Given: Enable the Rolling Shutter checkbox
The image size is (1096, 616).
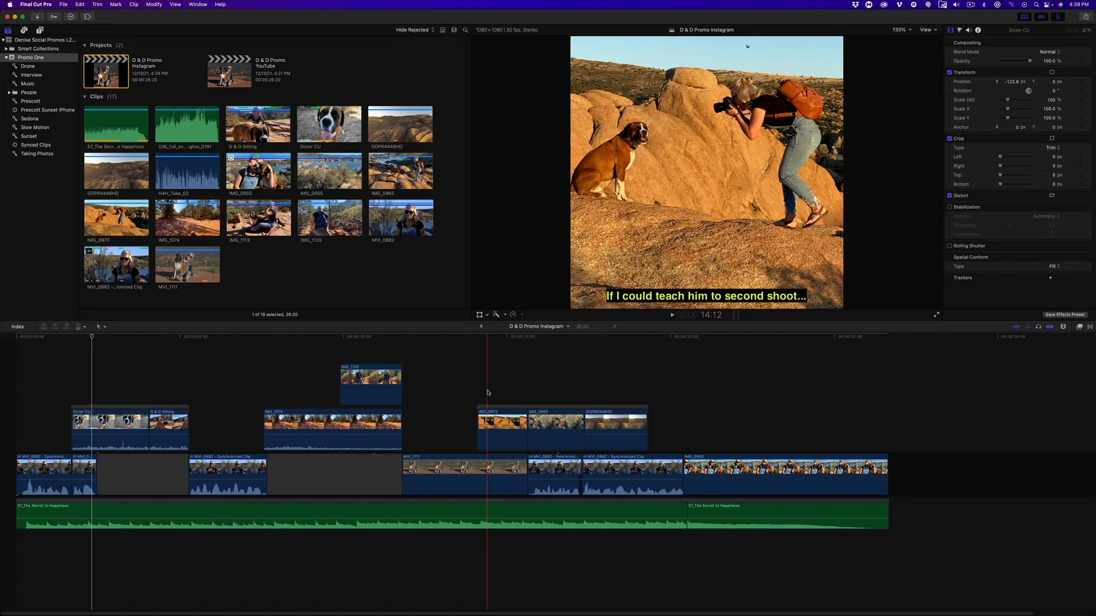Looking at the screenshot, I should 949,246.
